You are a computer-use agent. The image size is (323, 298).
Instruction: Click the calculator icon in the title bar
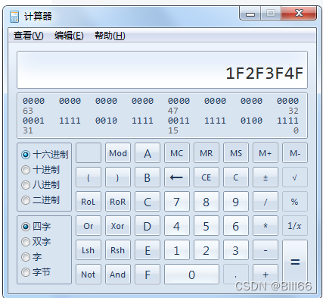point(14,16)
